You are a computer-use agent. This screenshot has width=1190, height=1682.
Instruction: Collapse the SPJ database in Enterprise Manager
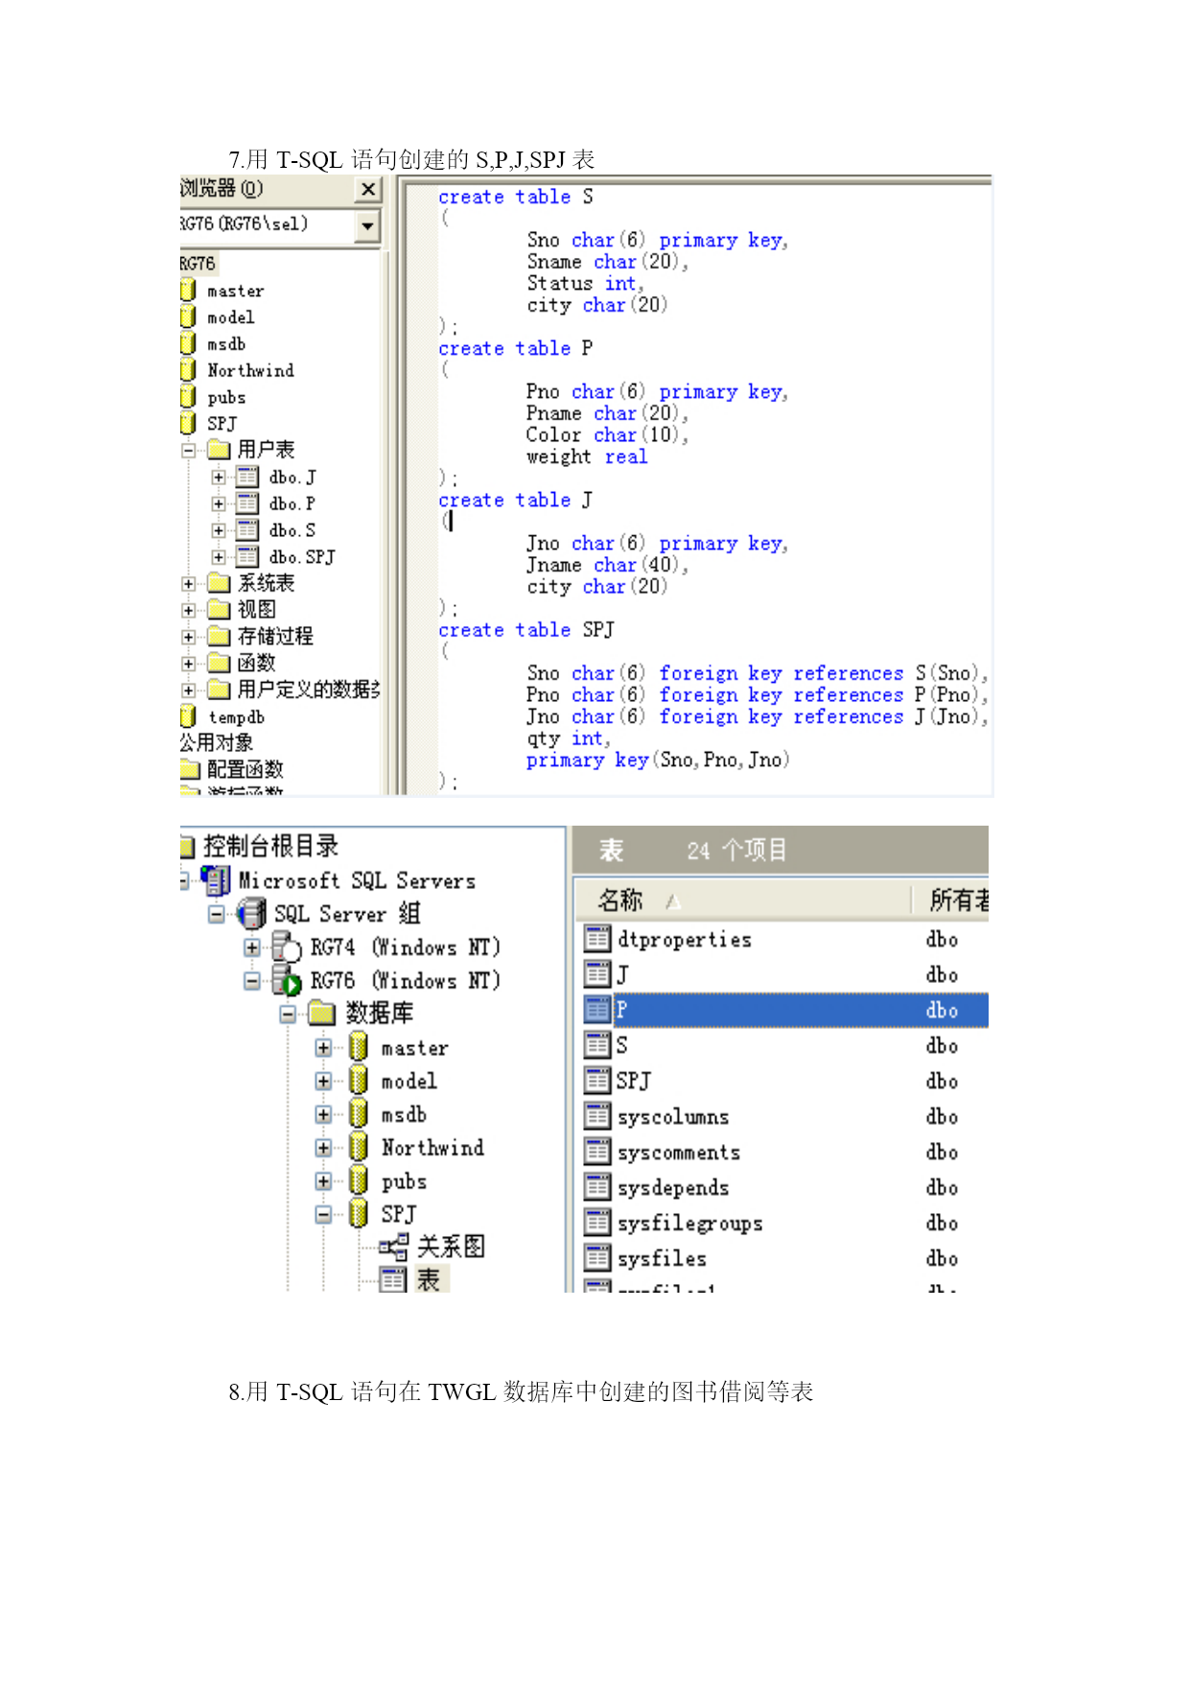pos(324,1214)
